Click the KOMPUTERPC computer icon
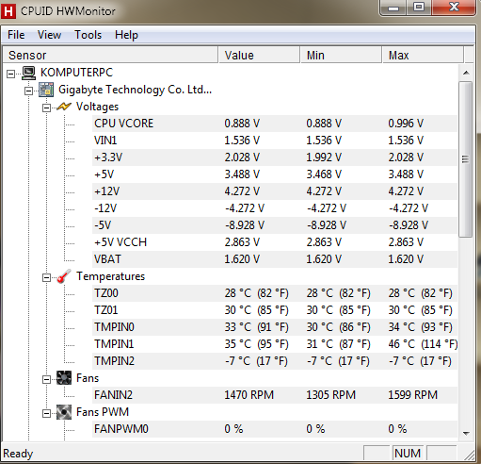Image resolution: width=481 pixels, height=464 pixels. pos(28,73)
